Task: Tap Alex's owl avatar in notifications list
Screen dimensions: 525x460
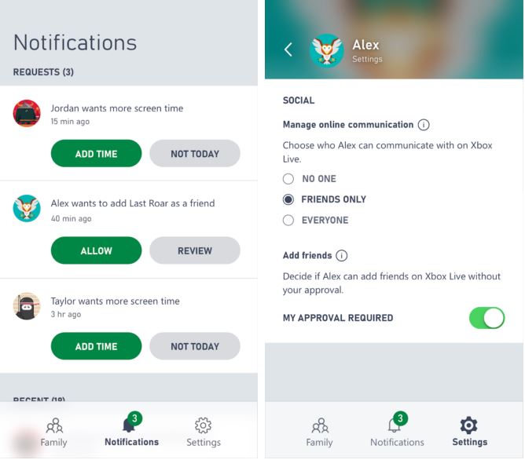Action: [x=27, y=208]
